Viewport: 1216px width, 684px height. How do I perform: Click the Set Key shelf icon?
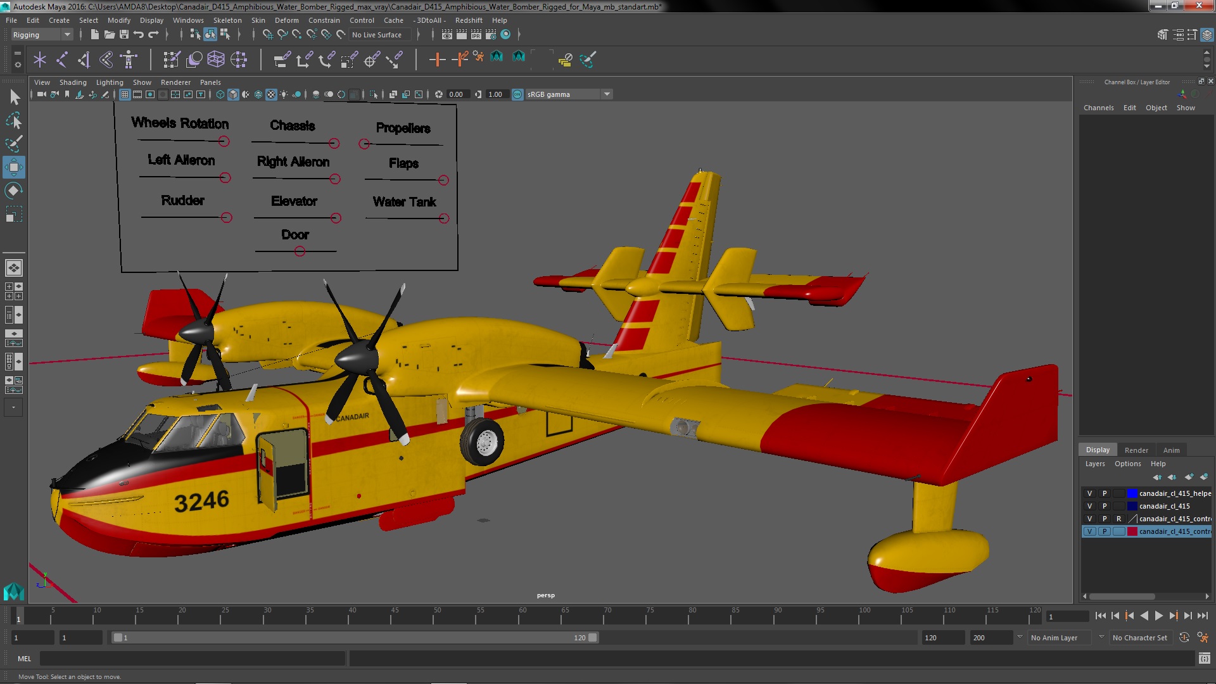(x=437, y=60)
